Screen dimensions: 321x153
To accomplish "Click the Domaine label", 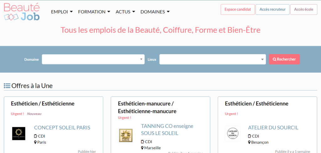I will [32, 59].
